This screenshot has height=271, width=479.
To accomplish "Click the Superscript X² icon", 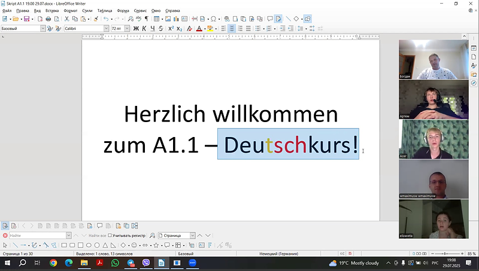I will 171,28.
